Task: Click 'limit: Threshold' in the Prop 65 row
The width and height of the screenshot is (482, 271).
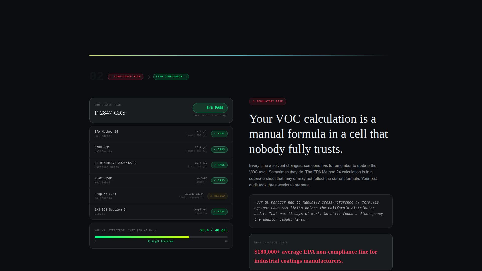Action: tap(191, 198)
